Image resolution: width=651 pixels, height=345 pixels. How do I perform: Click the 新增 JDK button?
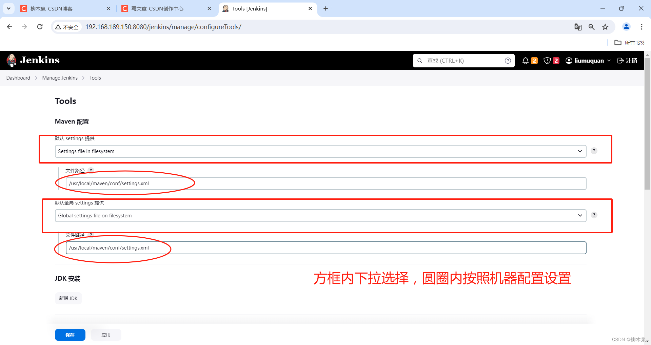pyautogui.click(x=68, y=298)
